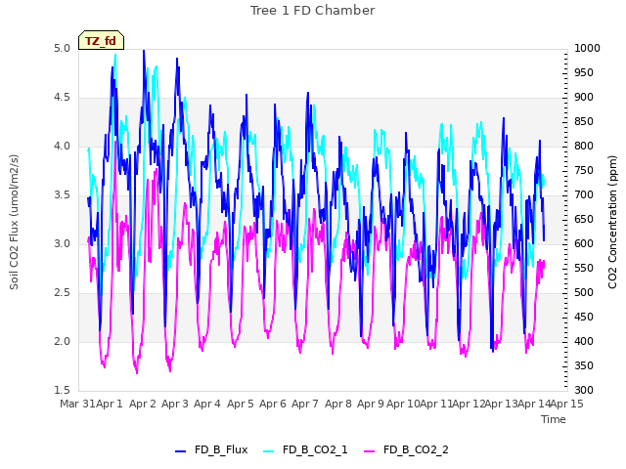
Task: Click the 5.0 left axis tick
Action: [62, 49]
